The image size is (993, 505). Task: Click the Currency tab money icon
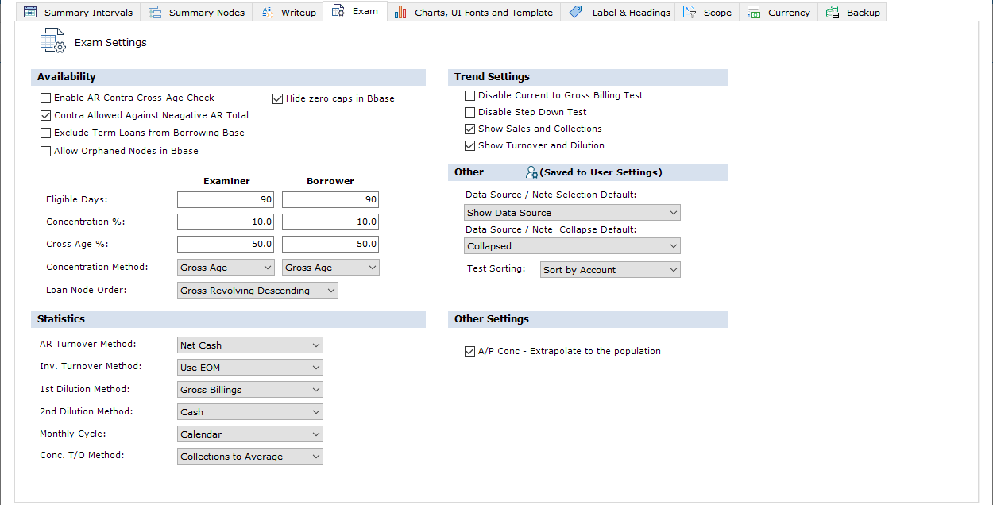coord(754,12)
